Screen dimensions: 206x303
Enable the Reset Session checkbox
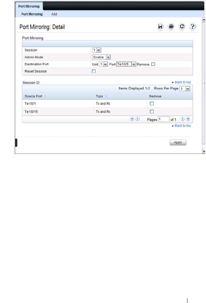94,71
